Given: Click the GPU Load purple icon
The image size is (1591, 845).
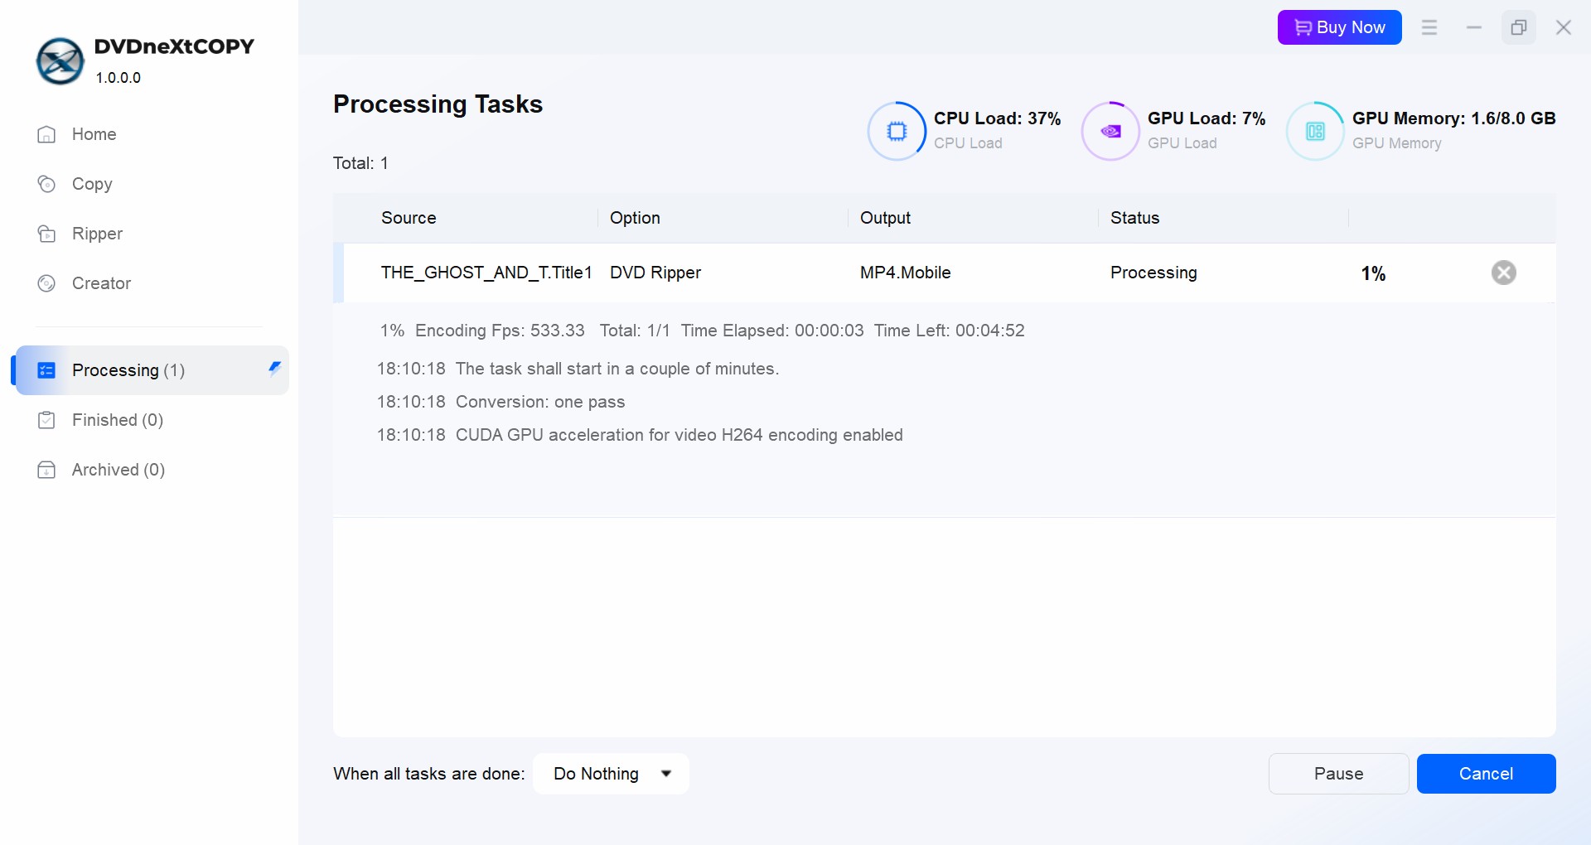Looking at the screenshot, I should pyautogui.click(x=1110, y=131).
